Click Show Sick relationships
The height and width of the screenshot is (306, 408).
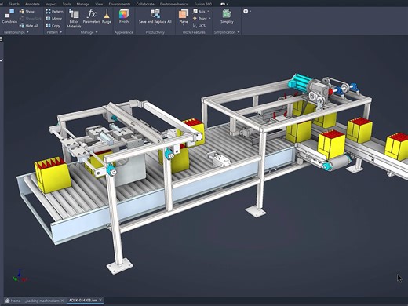point(31,19)
